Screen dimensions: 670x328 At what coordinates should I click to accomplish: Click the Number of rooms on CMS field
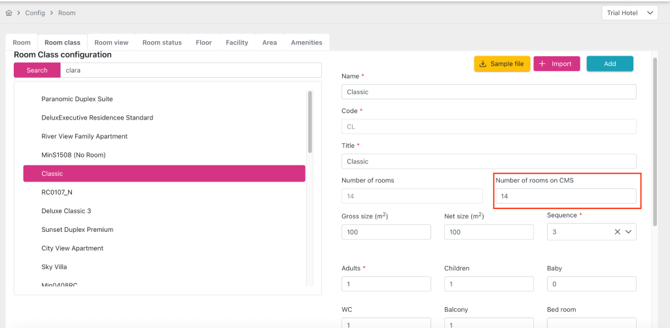click(565, 196)
